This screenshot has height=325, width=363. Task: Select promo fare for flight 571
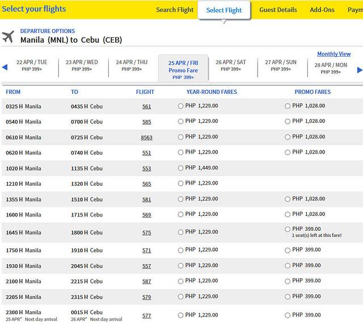coord(288,250)
